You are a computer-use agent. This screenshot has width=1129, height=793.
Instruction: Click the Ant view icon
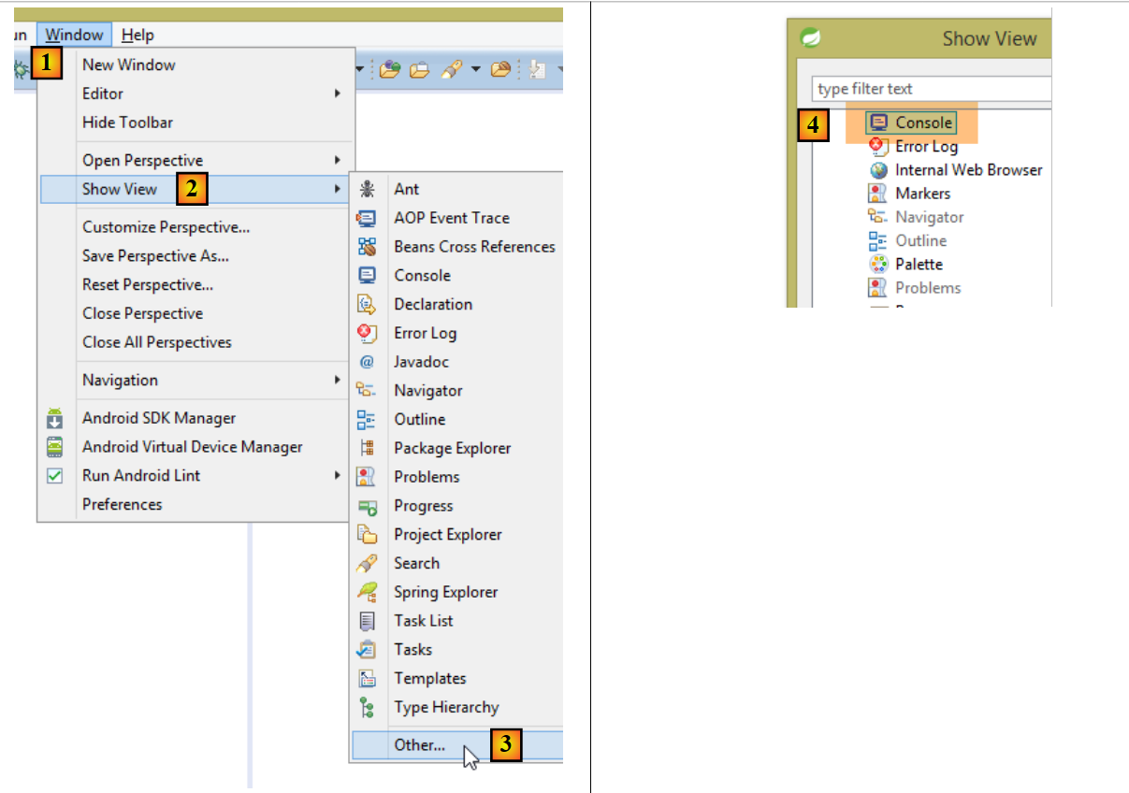(x=367, y=189)
